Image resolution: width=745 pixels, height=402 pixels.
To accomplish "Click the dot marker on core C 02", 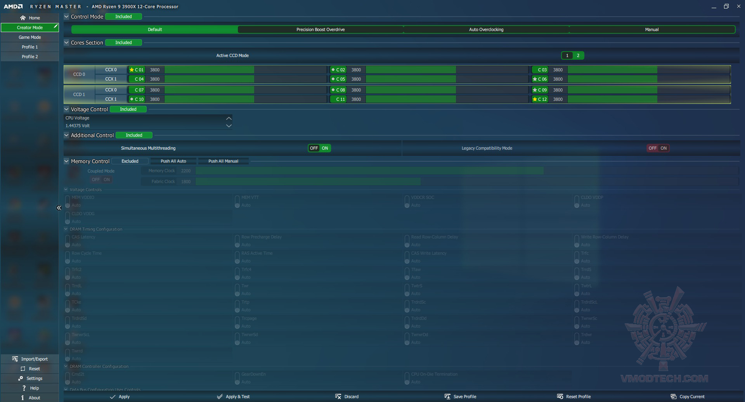I will coord(333,70).
